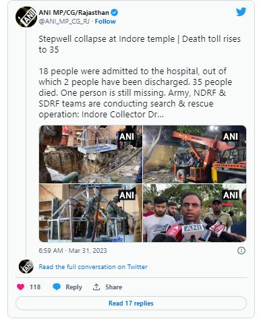Click small ANI avatar beside conversation link
The width and height of the screenshot is (261, 321).
(26, 266)
